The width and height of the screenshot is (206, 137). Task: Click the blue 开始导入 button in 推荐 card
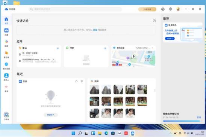(170, 39)
